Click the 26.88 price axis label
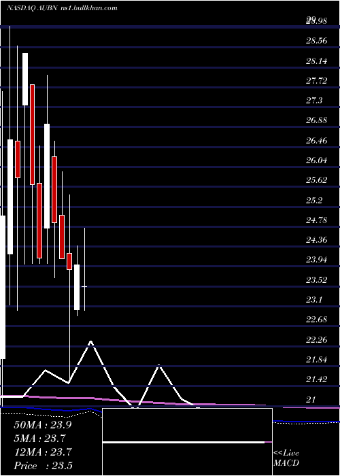This screenshot has width=340, height=476. [317, 120]
